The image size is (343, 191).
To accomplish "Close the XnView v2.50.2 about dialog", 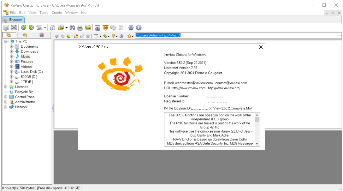I will click(261, 47).
